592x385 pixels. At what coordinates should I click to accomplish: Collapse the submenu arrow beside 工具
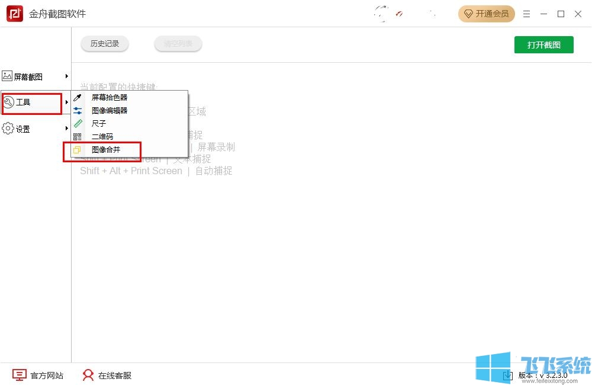(67, 102)
